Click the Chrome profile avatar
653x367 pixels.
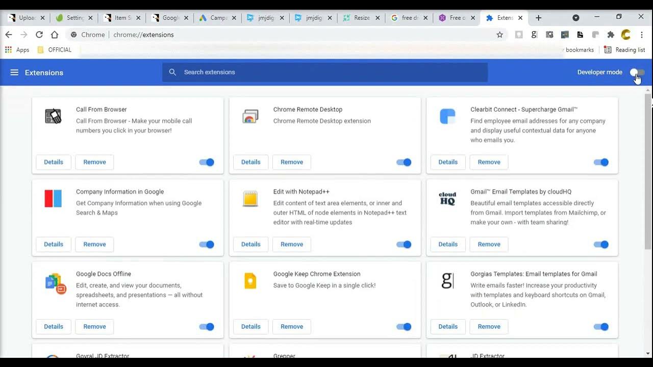(626, 35)
